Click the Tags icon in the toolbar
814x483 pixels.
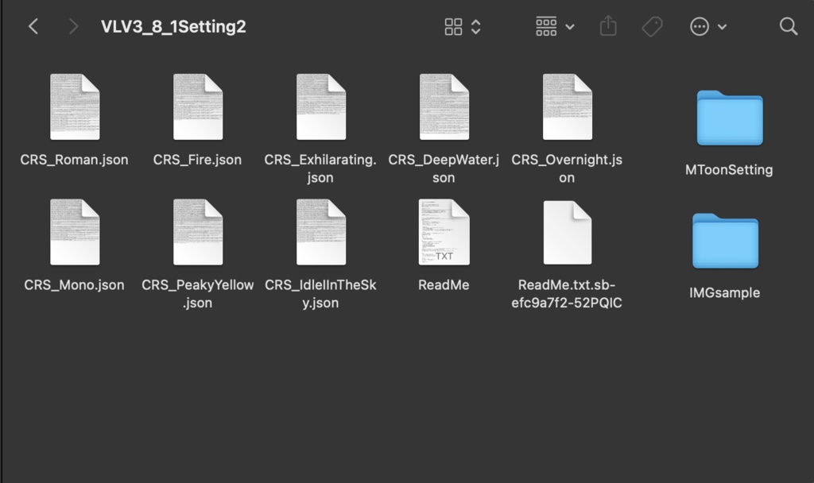pos(652,25)
